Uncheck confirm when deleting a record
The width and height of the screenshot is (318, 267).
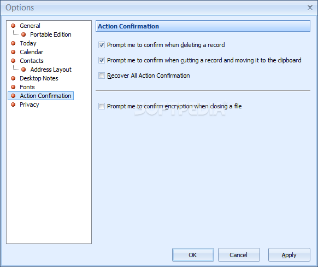point(102,45)
